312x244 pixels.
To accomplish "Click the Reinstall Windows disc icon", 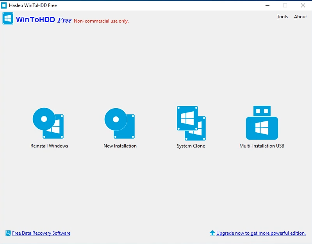I will tap(48, 123).
